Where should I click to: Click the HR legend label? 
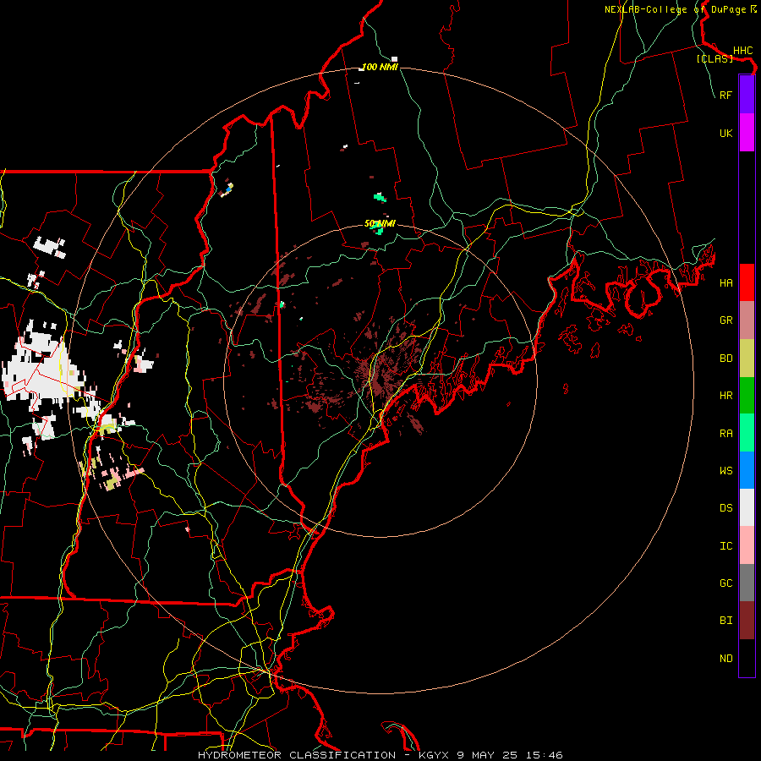click(725, 396)
